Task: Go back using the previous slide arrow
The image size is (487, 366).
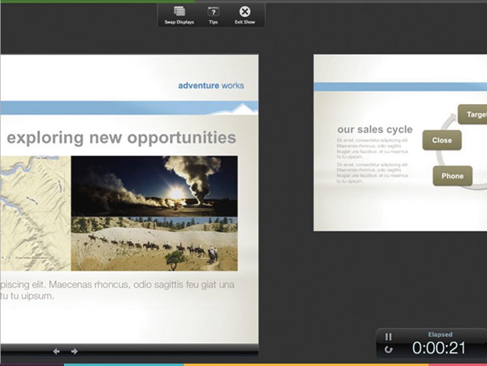Action: click(x=58, y=351)
